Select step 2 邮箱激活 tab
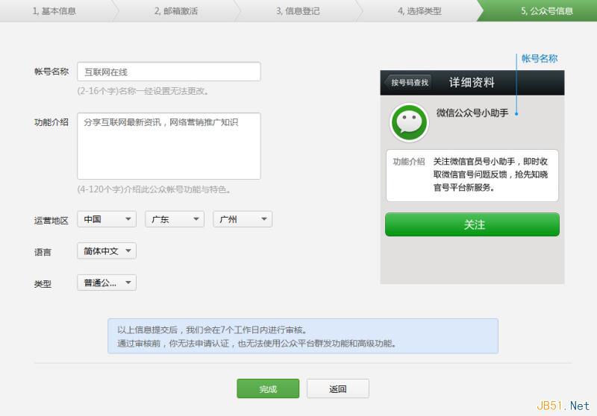This screenshot has width=597, height=416. click(x=178, y=11)
